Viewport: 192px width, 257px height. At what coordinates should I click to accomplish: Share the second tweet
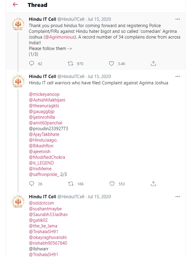[x=153, y=184]
